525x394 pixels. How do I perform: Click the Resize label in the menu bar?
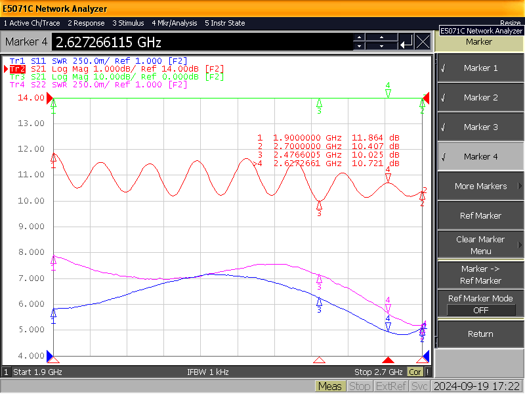[x=511, y=23]
